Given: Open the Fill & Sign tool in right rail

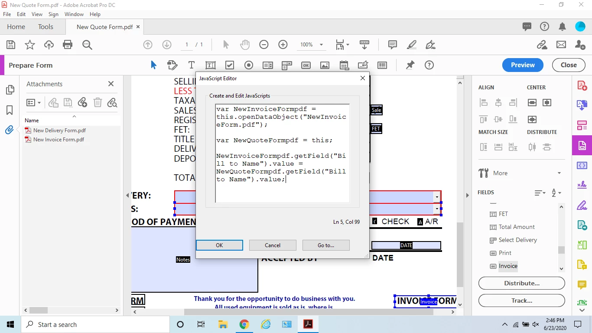Looking at the screenshot, I should click(582, 205).
